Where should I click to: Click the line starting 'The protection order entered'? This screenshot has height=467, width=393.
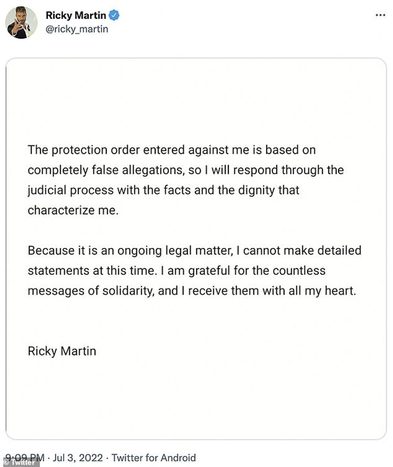coord(171,150)
